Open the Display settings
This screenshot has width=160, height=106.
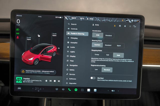(x=71, y=56)
